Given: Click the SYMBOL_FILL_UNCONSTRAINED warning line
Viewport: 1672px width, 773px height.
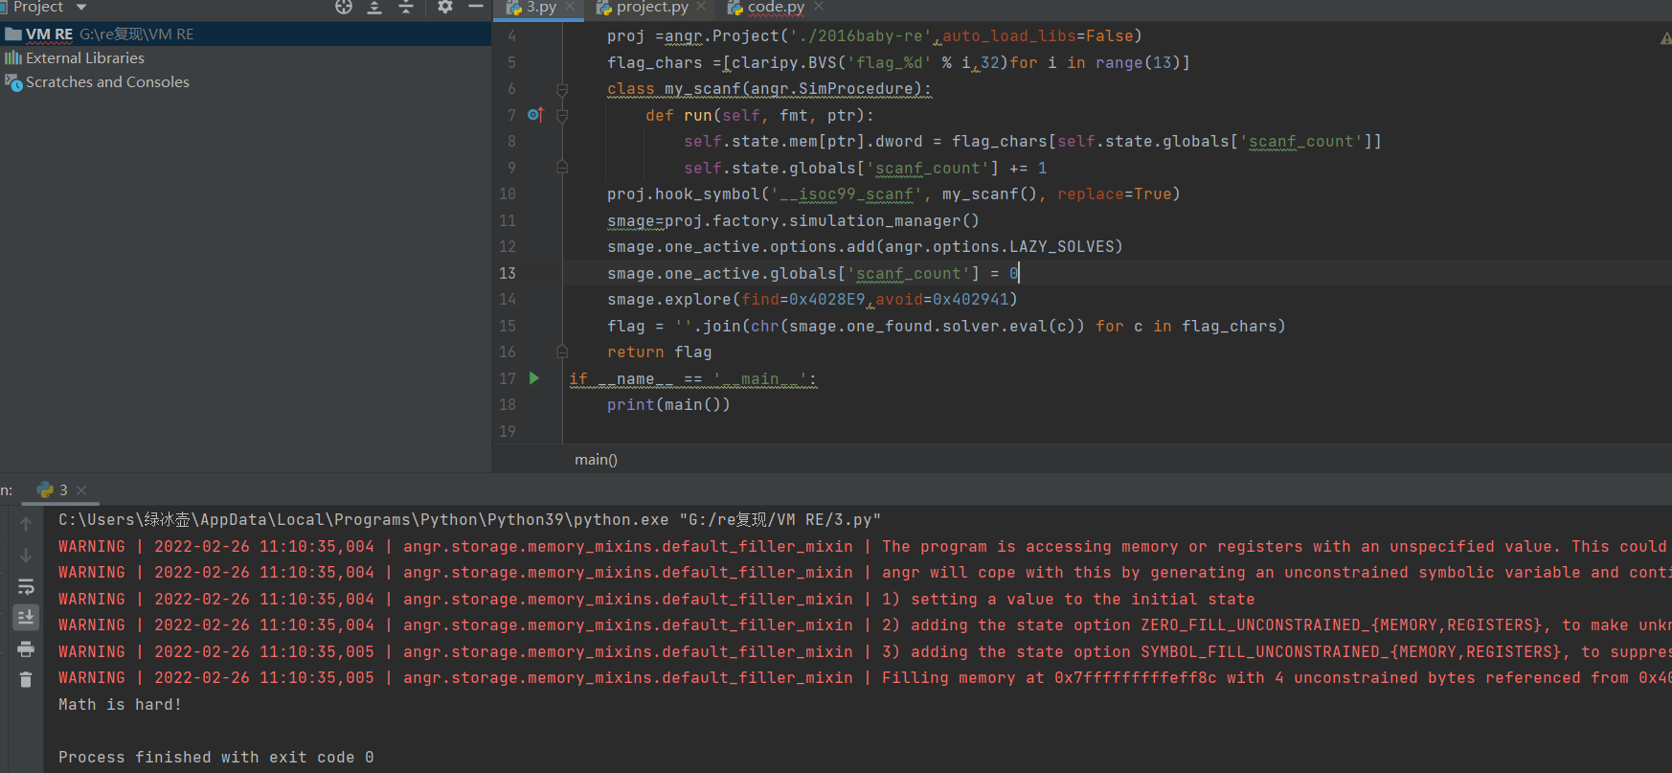Looking at the screenshot, I should click(865, 651).
